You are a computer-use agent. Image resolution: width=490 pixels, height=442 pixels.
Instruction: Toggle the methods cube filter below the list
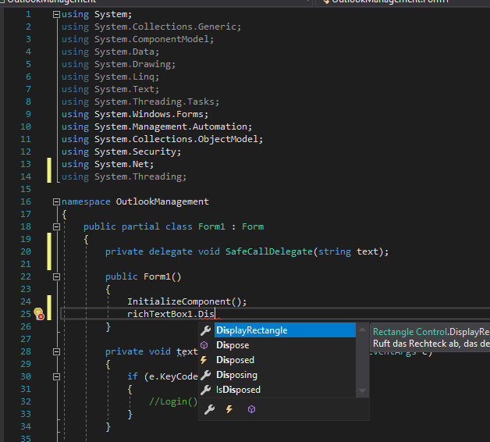(x=250, y=409)
